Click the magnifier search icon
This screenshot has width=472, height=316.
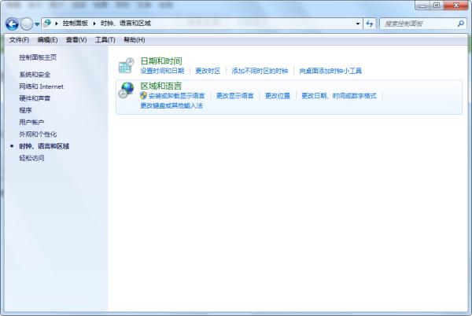coord(460,24)
